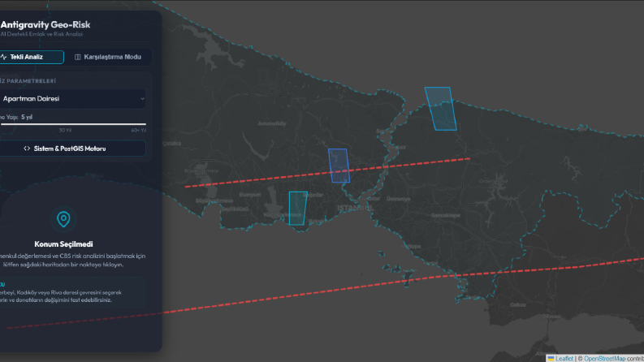Click the Karşılaştırma Modu columns icon

point(78,57)
